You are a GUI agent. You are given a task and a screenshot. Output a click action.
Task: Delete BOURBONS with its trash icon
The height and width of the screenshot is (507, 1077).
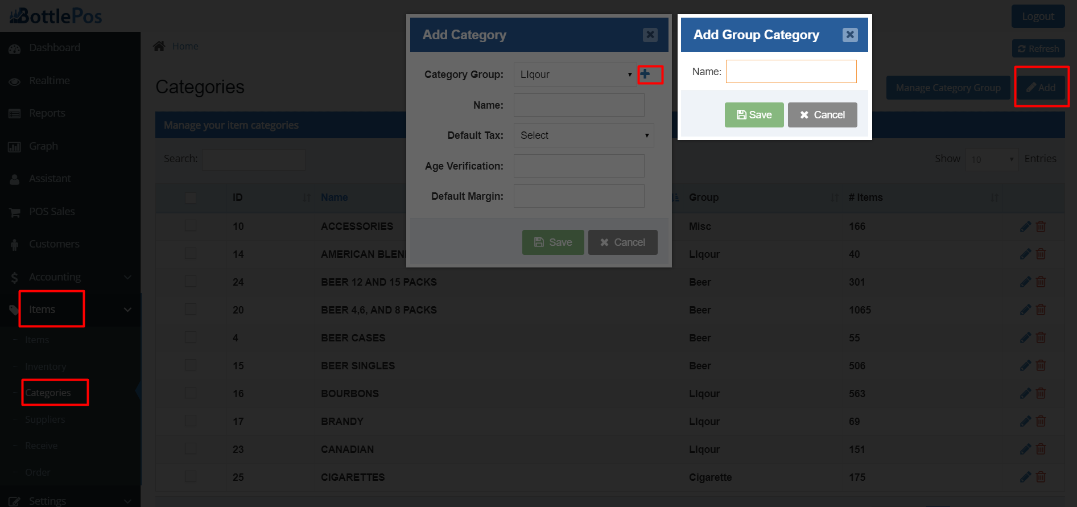(x=1041, y=393)
